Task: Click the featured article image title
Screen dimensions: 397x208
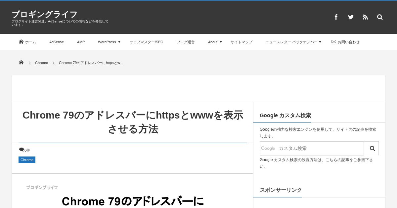Action: coord(133,201)
